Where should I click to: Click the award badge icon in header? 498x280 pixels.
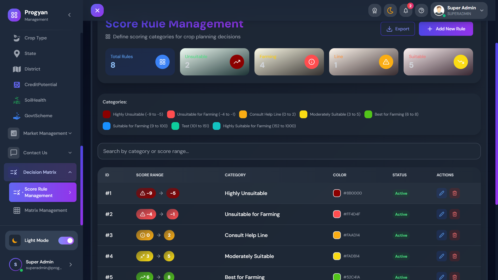point(375,11)
